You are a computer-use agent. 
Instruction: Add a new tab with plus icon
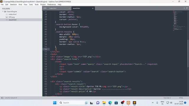click(184, 8)
